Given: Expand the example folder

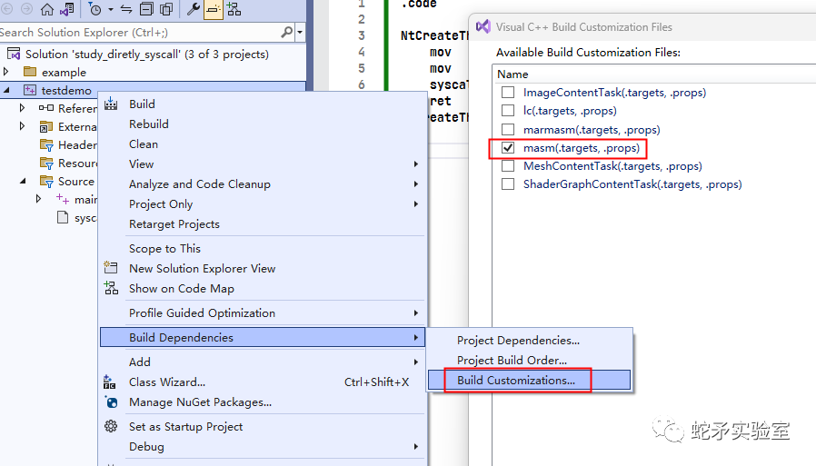Looking at the screenshot, I should [x=6, y=72].
